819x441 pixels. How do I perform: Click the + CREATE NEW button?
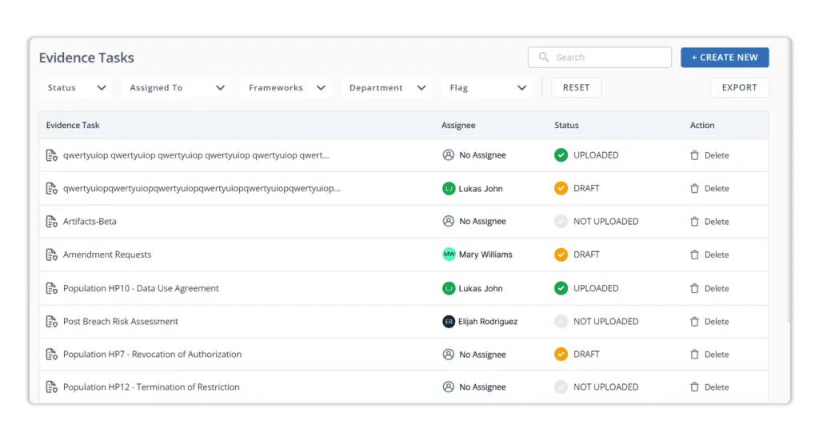coord(725,58)
